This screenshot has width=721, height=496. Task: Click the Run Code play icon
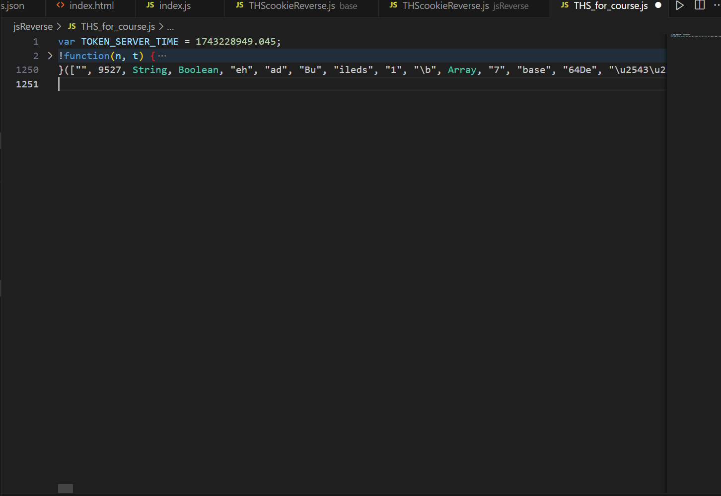pos(680,5)
